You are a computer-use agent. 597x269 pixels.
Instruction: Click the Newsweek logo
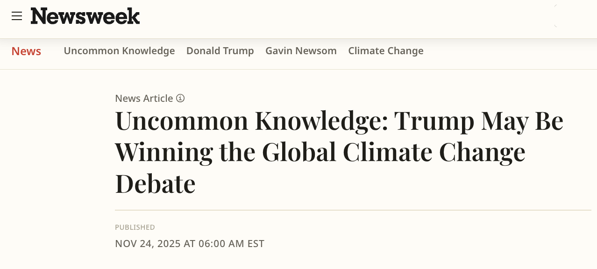click(85, 16)
